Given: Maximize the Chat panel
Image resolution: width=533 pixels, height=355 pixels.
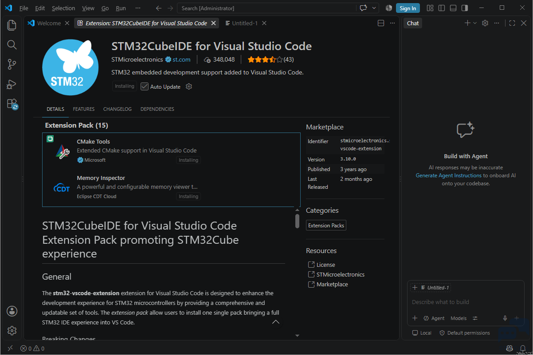Looking at the screenshot, I should pos(512,23).
